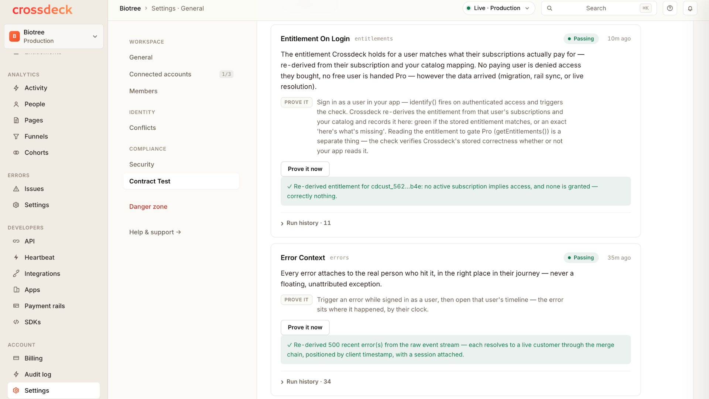The height and width of the screenshot is (399, 709).
Task: Select Connected accounts settings
Action: [181, 74]
